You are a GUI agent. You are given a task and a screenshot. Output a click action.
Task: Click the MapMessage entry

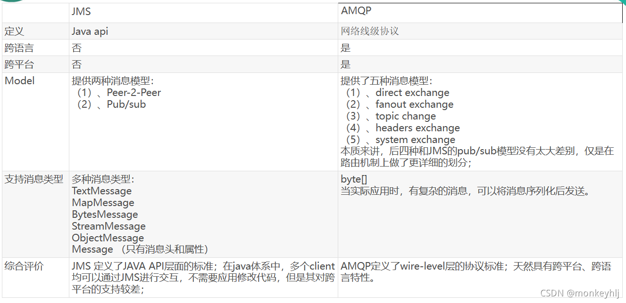tap(103, 203)
